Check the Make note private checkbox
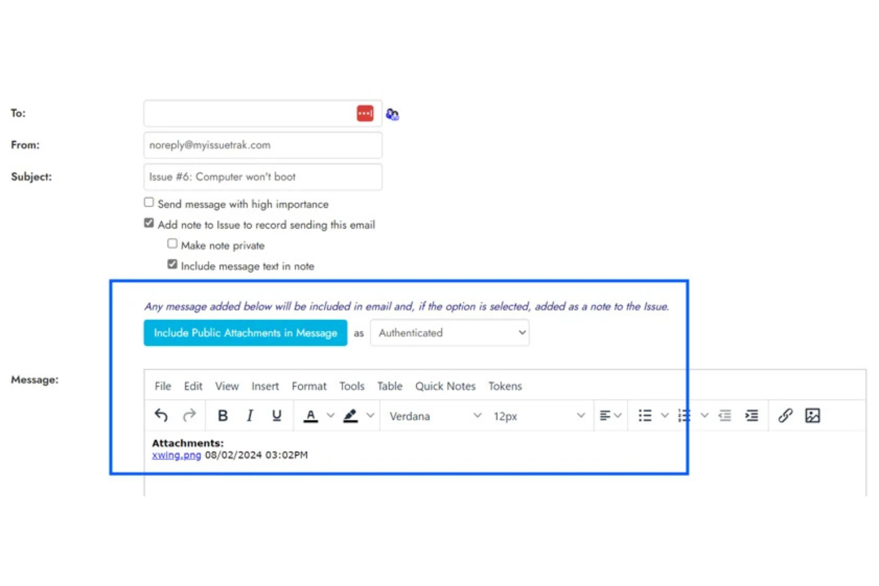 (172, 243)
